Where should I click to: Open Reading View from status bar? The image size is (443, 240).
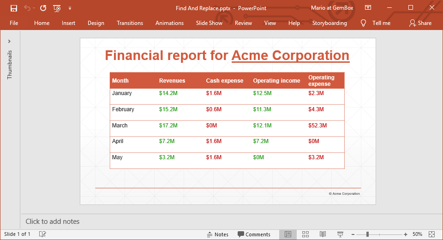point(323,234)
